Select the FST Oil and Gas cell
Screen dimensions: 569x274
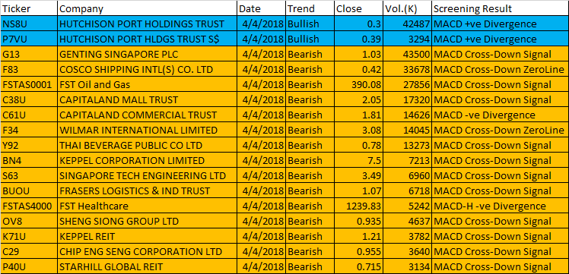point(148,85)
